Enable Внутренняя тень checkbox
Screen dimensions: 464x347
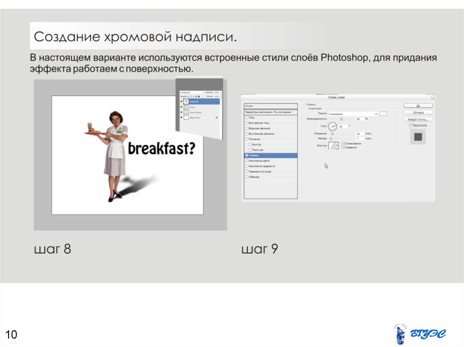(x=247, y=123)
